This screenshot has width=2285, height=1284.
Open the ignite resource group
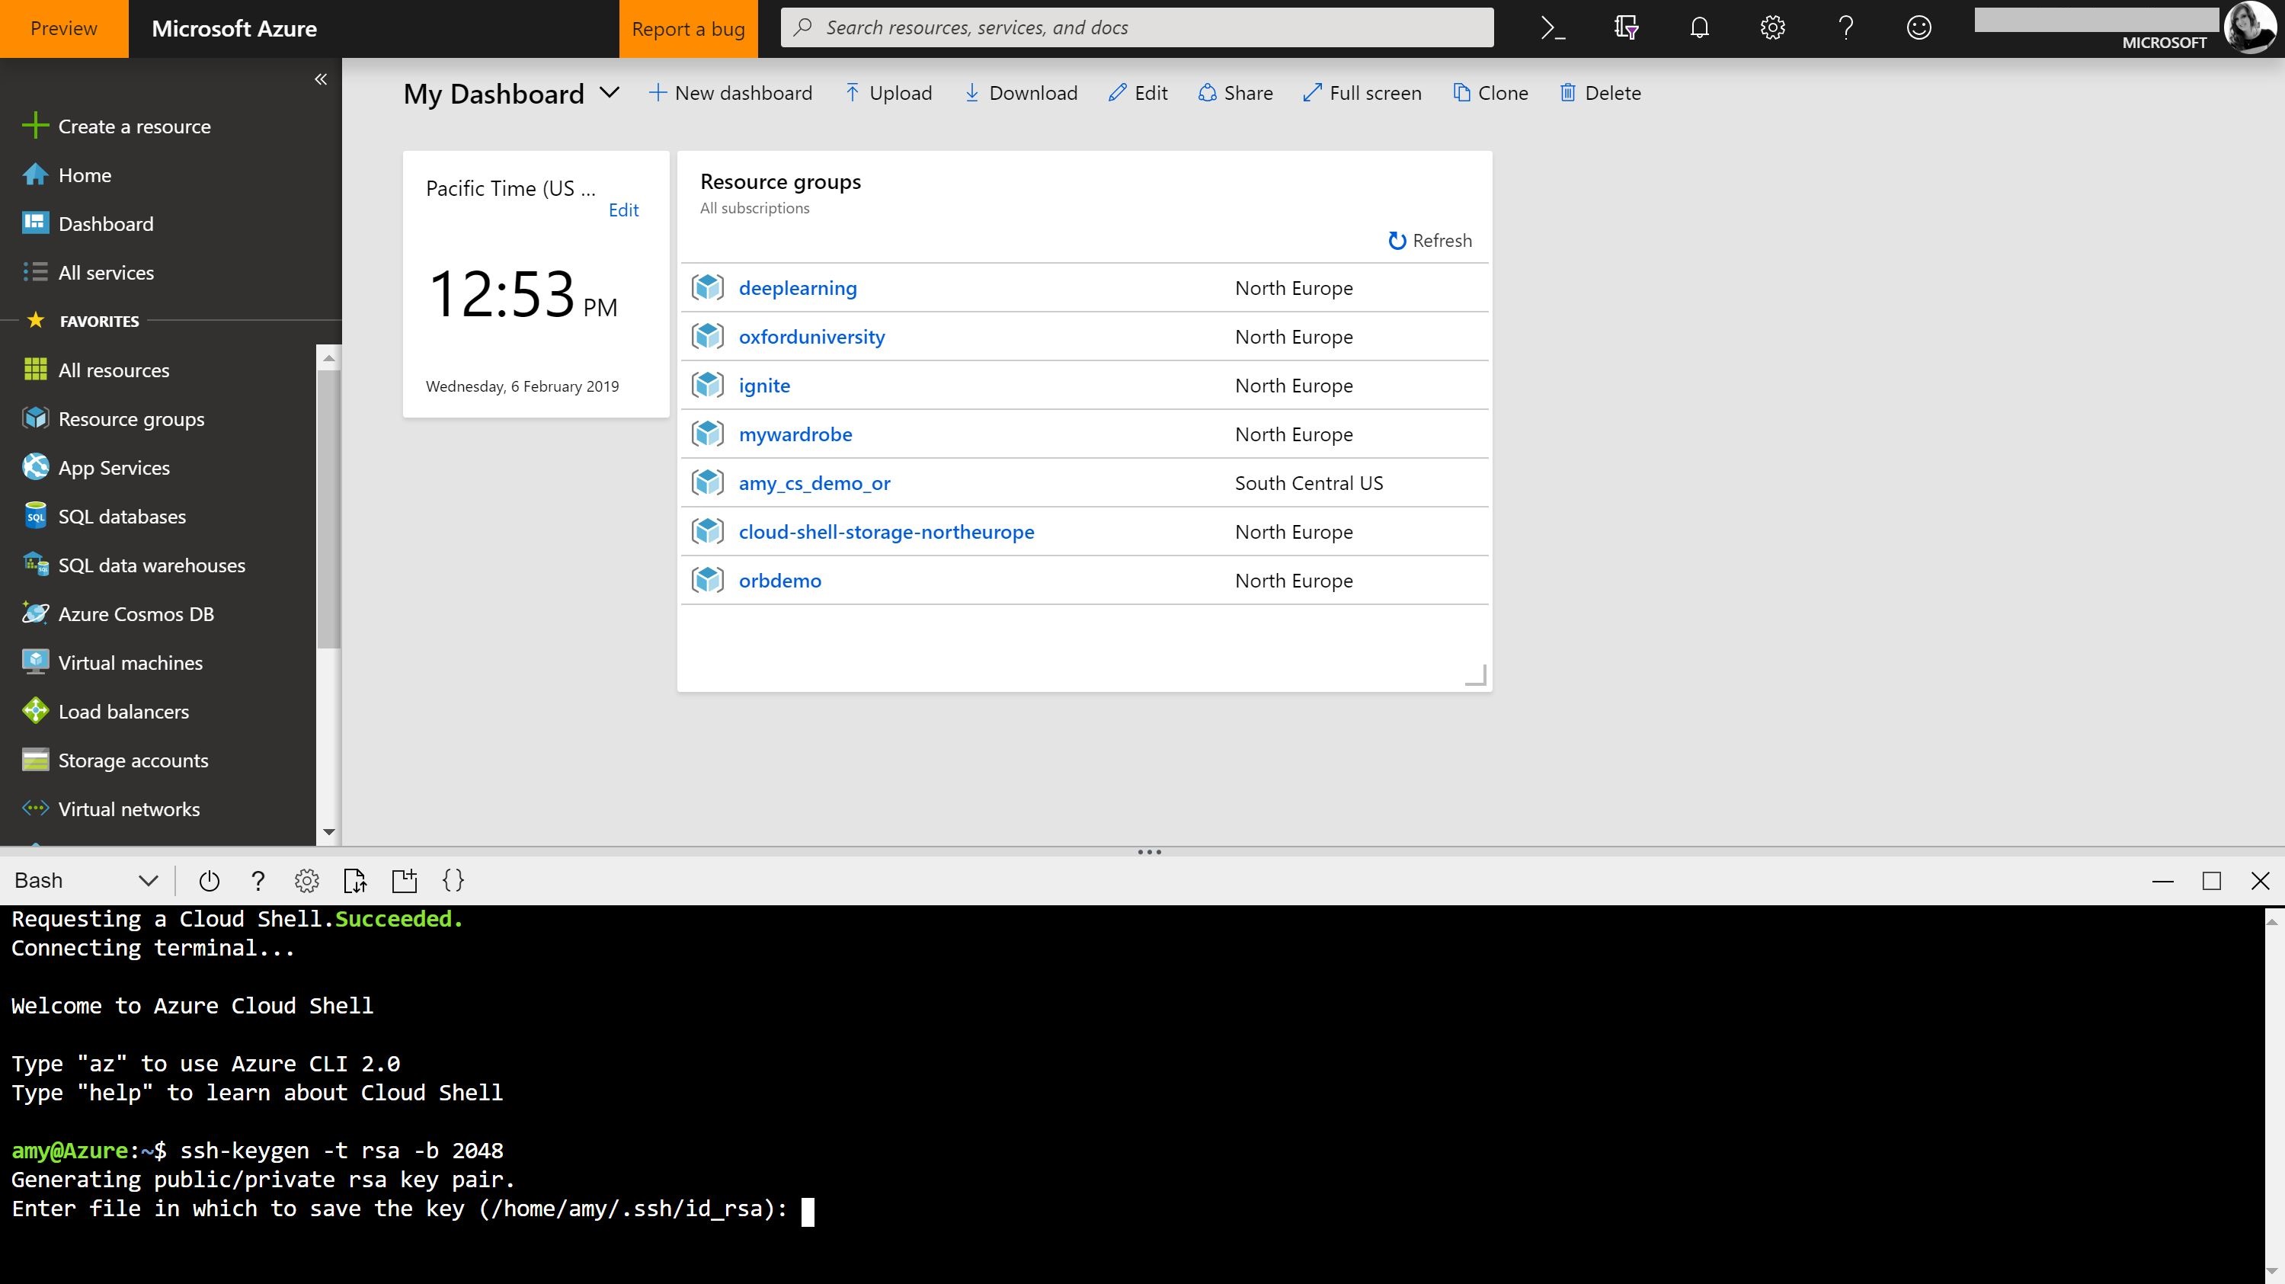pos(765,385)
